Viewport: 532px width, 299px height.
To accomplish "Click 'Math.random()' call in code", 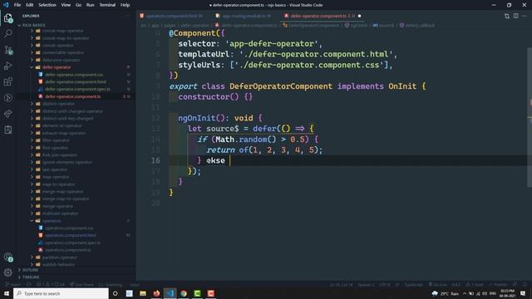I will coord(246,140).
